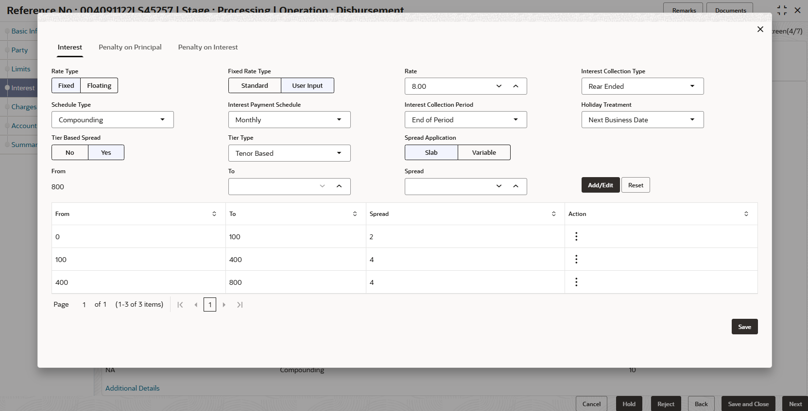Image resolution: width=808 pixels, height=411 pixels.
Task: Choose Variable spread application
Action: 484,152
